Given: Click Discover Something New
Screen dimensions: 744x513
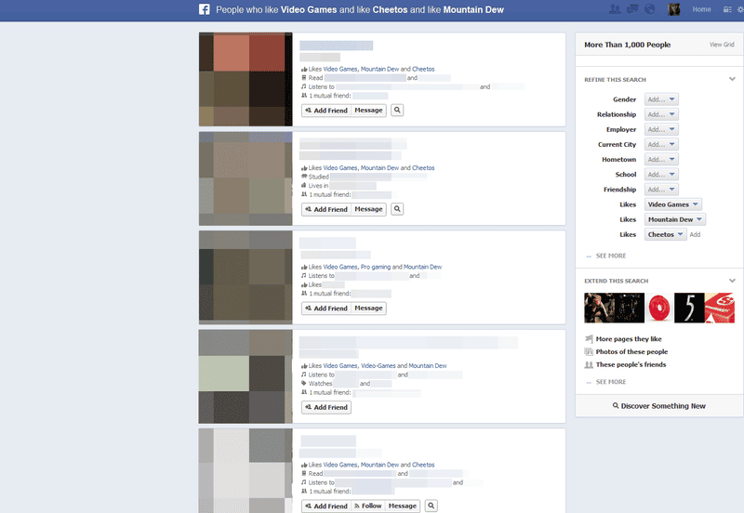Looking at the screenshot, I should [659, 406].
